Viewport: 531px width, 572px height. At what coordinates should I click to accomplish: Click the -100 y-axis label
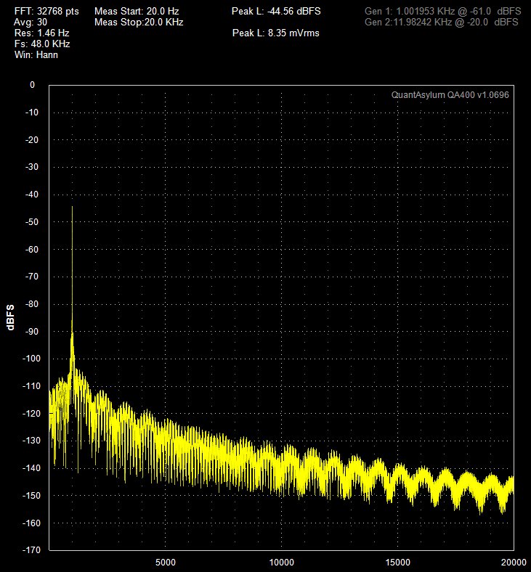click(x=31, y=359)
